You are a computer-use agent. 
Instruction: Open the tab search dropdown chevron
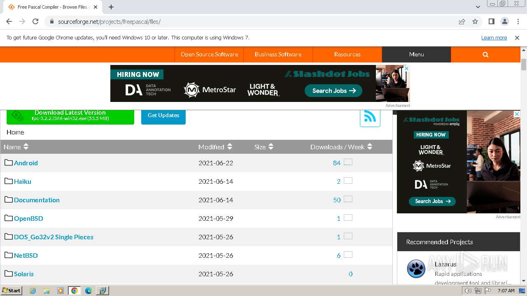pyautogui.click(x=478, y=7)
